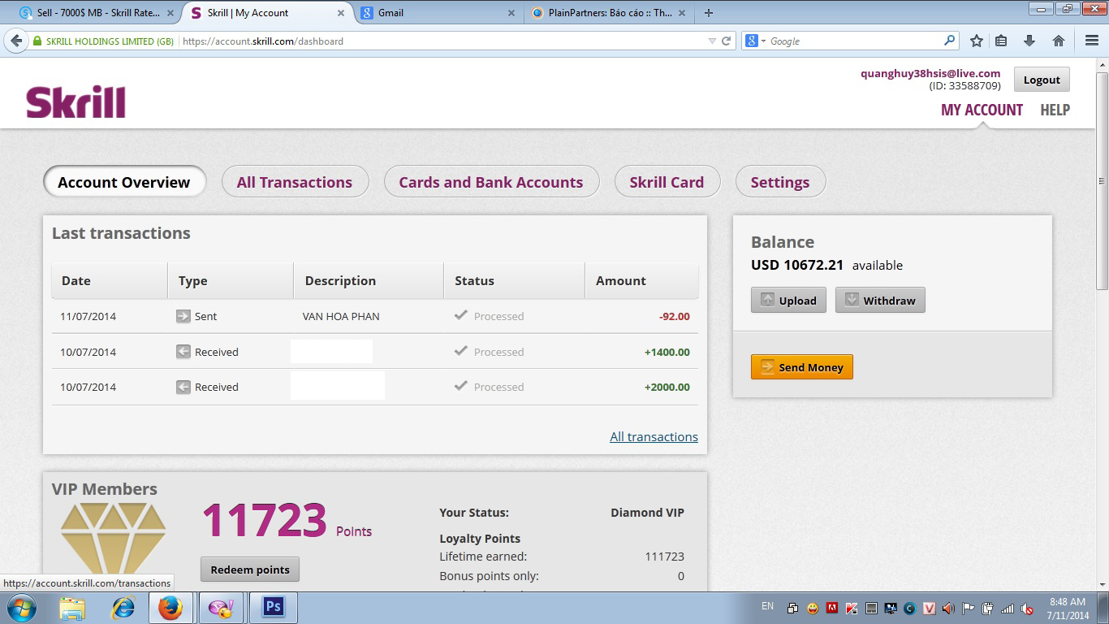Viewport: 1109px width, 624px height.
Task: Click the Withdraw button
Action: pos(880,300)
